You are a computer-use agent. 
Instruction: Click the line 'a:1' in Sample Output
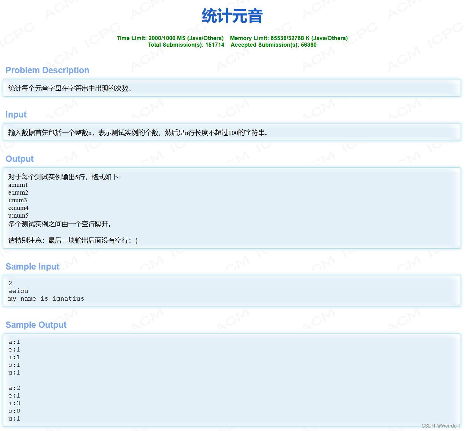(x=14, y=342)
